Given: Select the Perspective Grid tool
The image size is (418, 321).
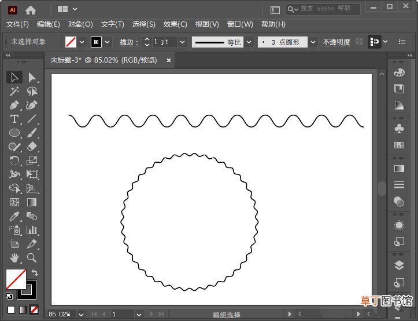Looking at the screenshot, I should 32,188.
